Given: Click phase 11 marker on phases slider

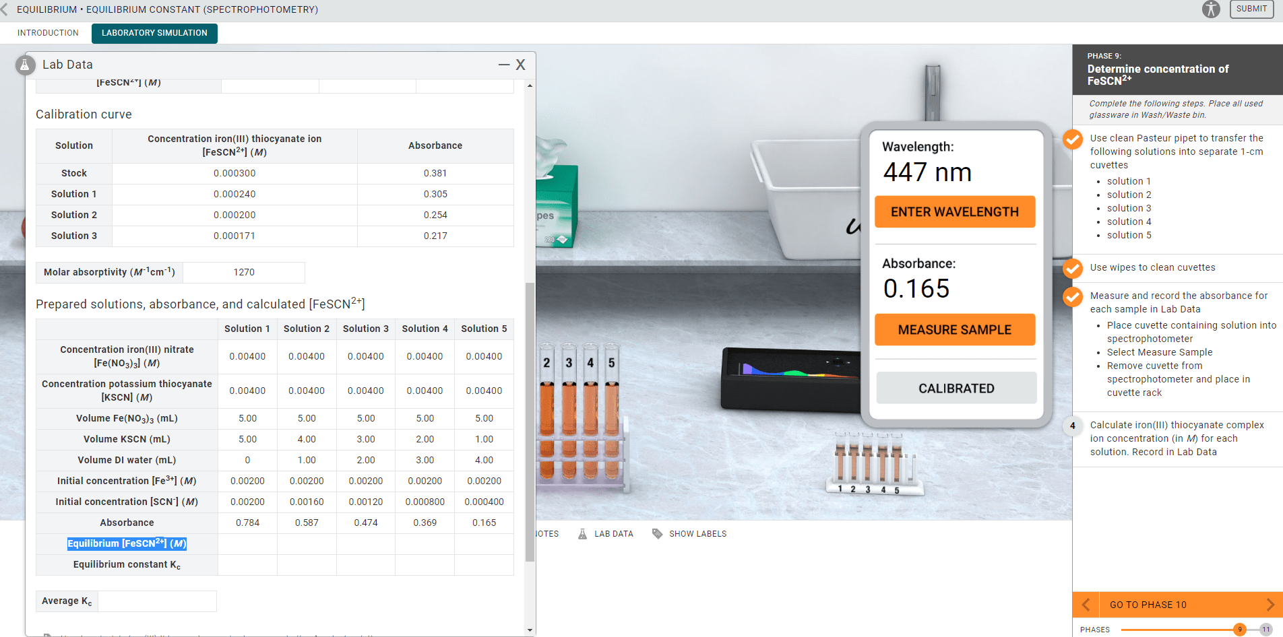Looking at the screenshot, I should coord(1266,630).
